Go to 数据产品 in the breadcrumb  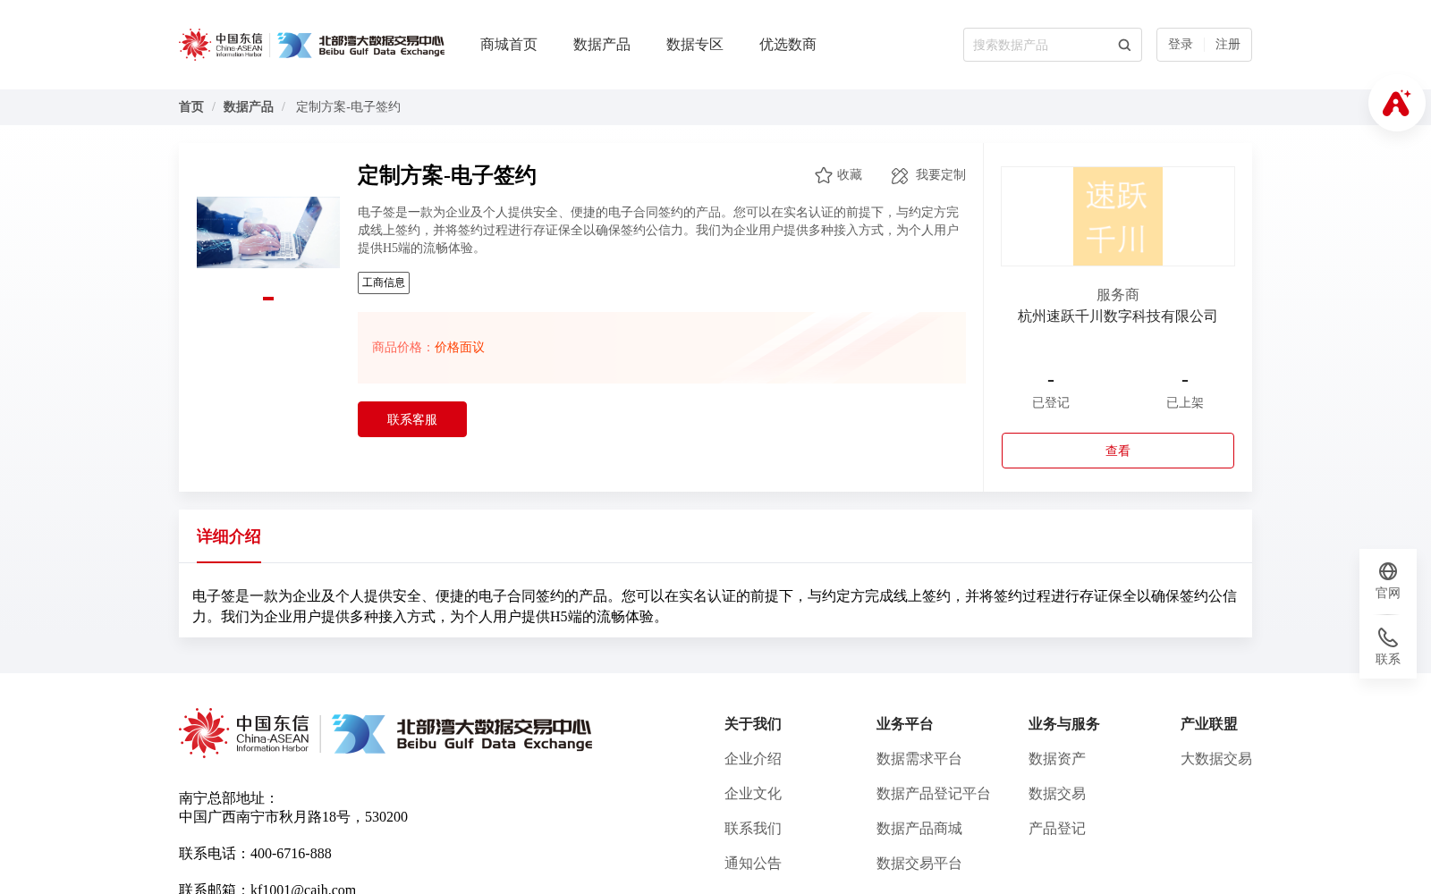point(249,107)
